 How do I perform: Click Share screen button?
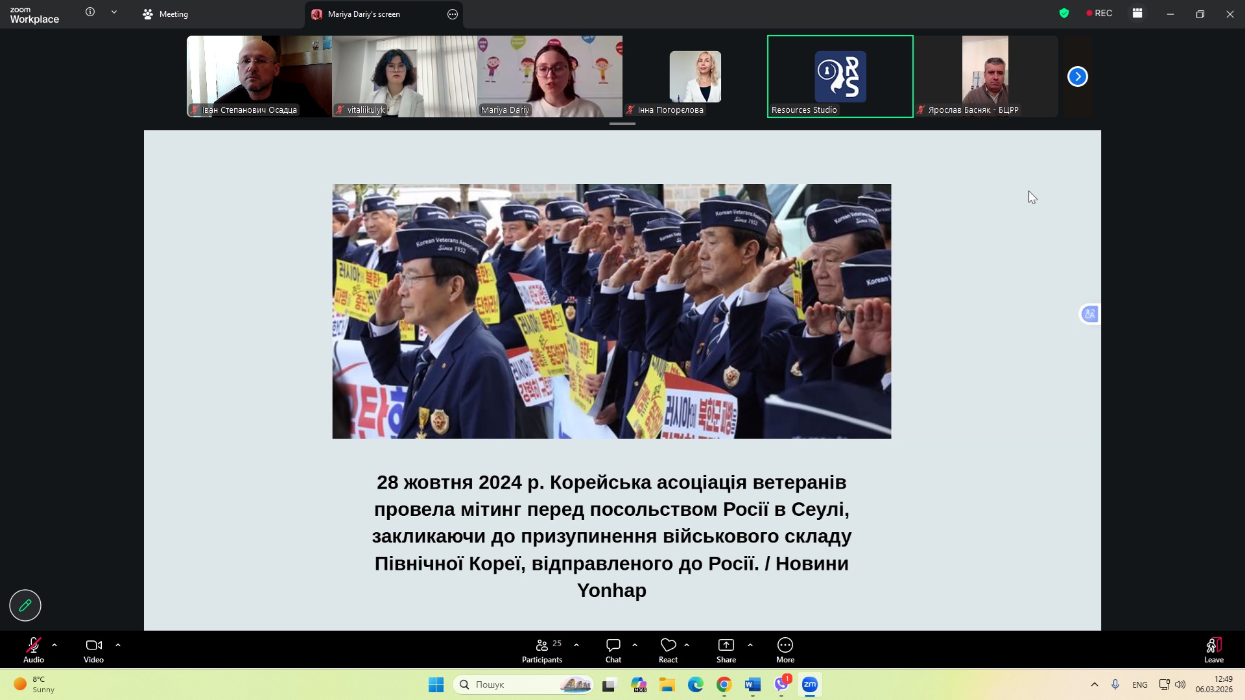pos(726,650)
